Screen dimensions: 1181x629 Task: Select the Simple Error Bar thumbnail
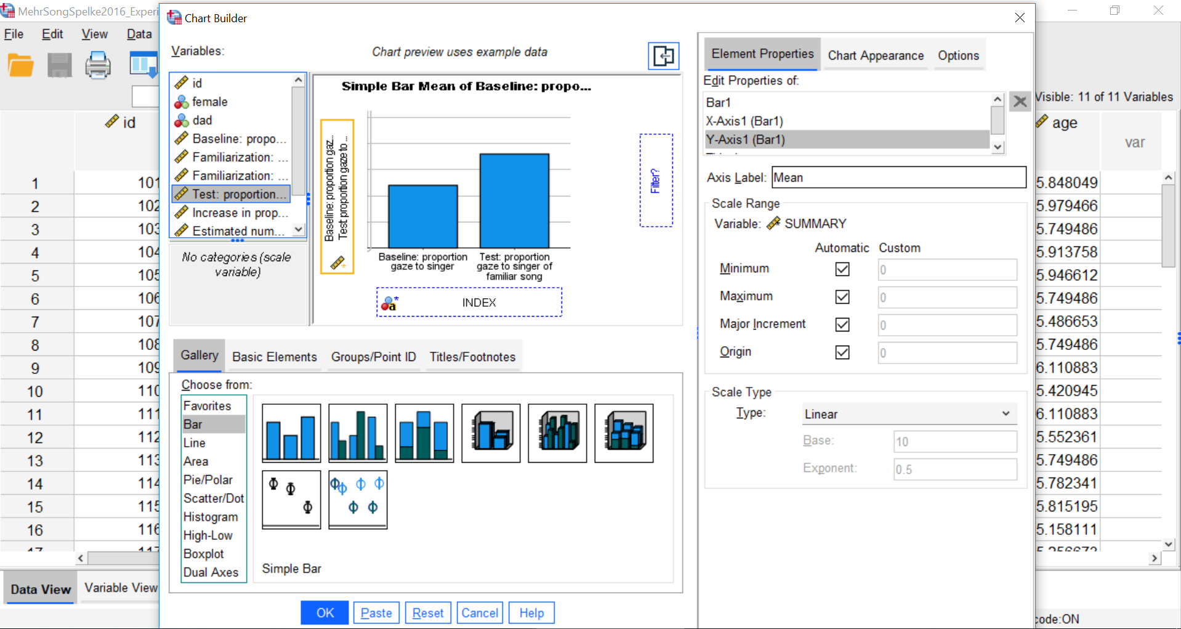point(291,500)
